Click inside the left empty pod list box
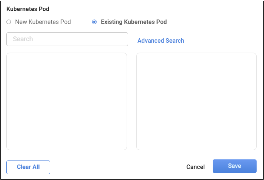The image size is (264, 180). [67, 101]
